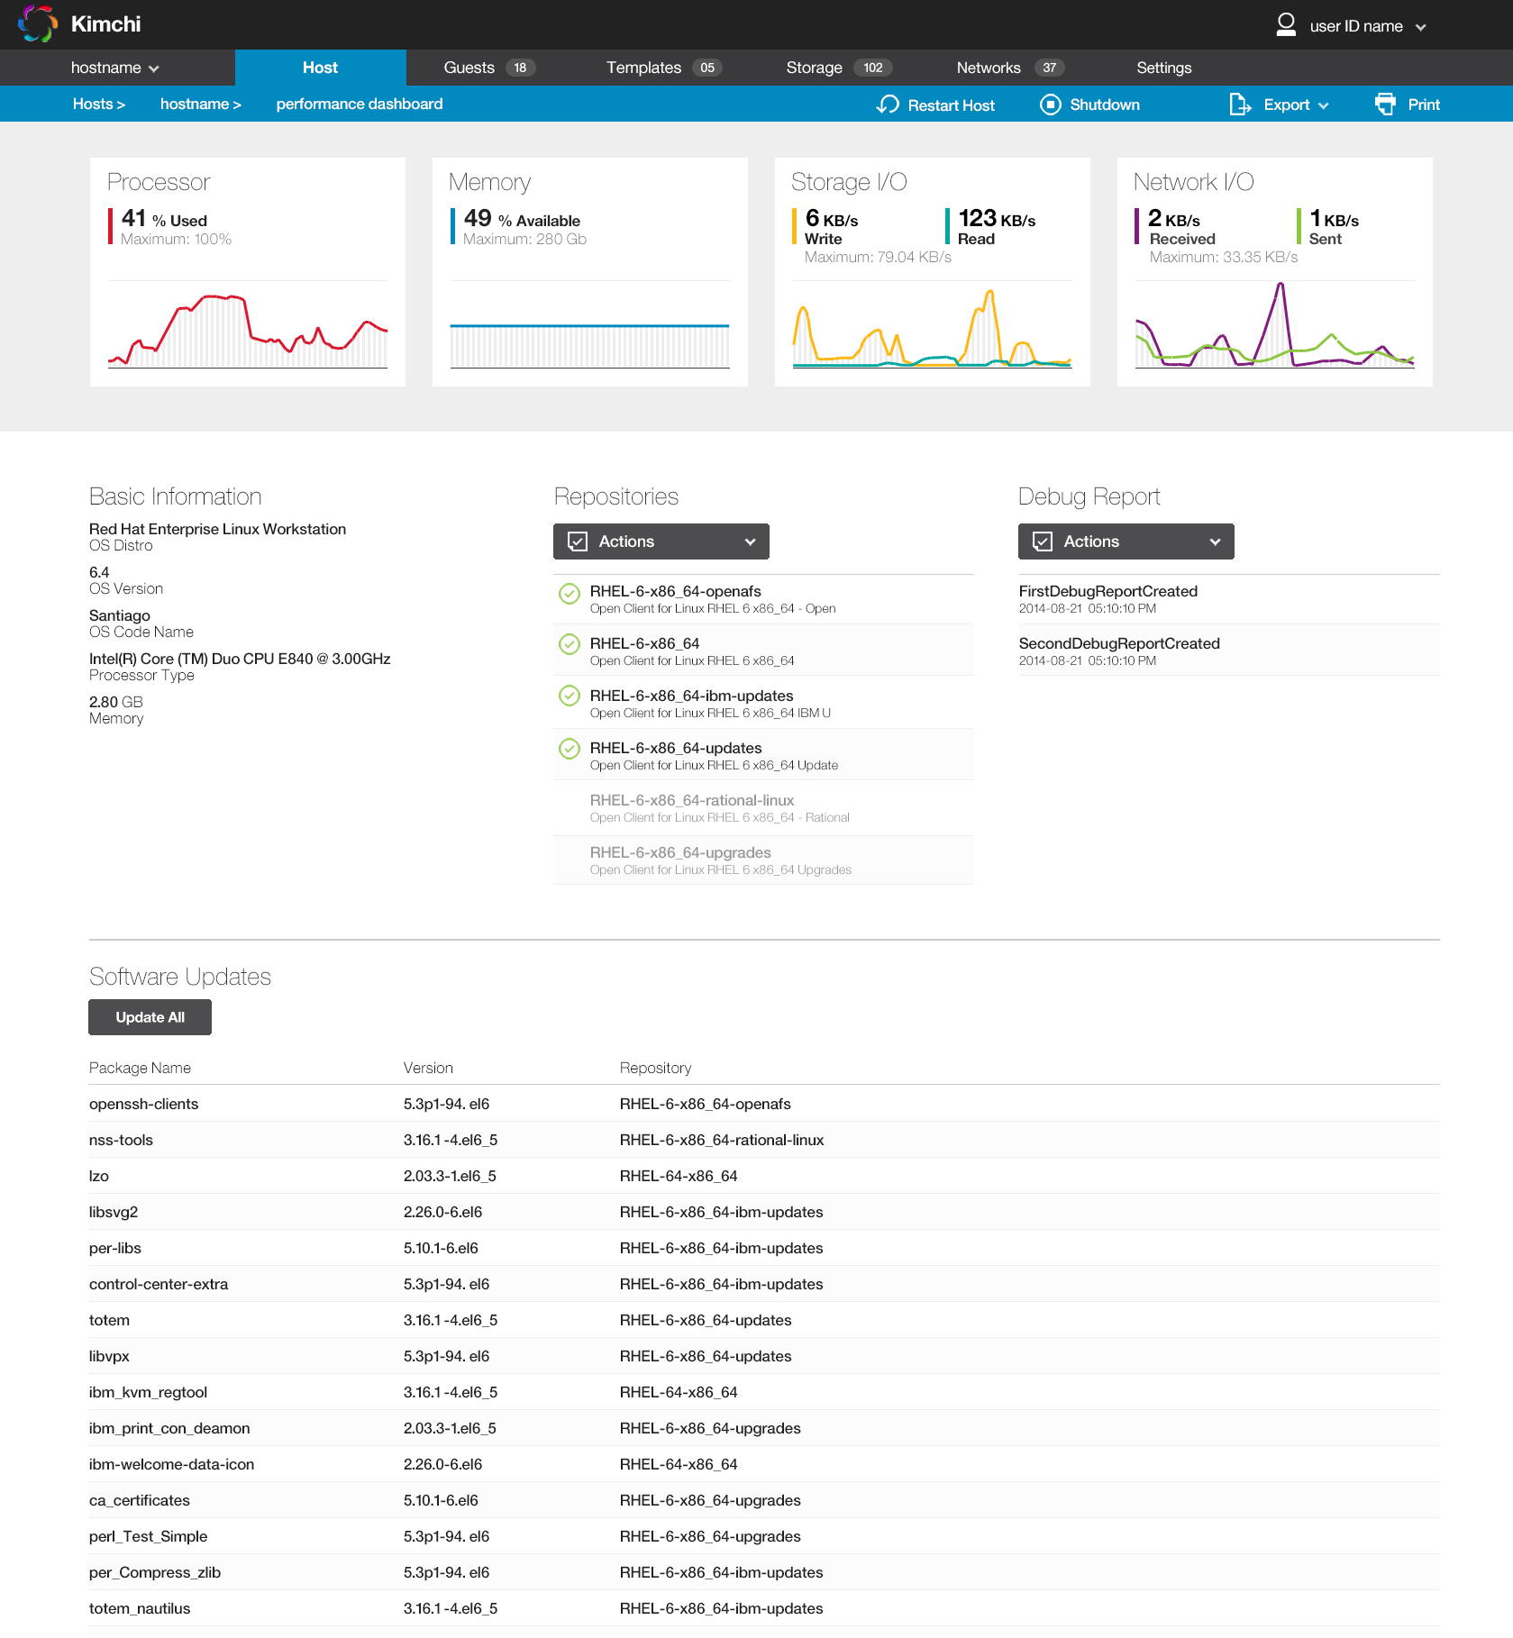This screenshot has width=1513, height=1638.
Task: Go to the Networks tab
Action: (x=1010, y=68)
